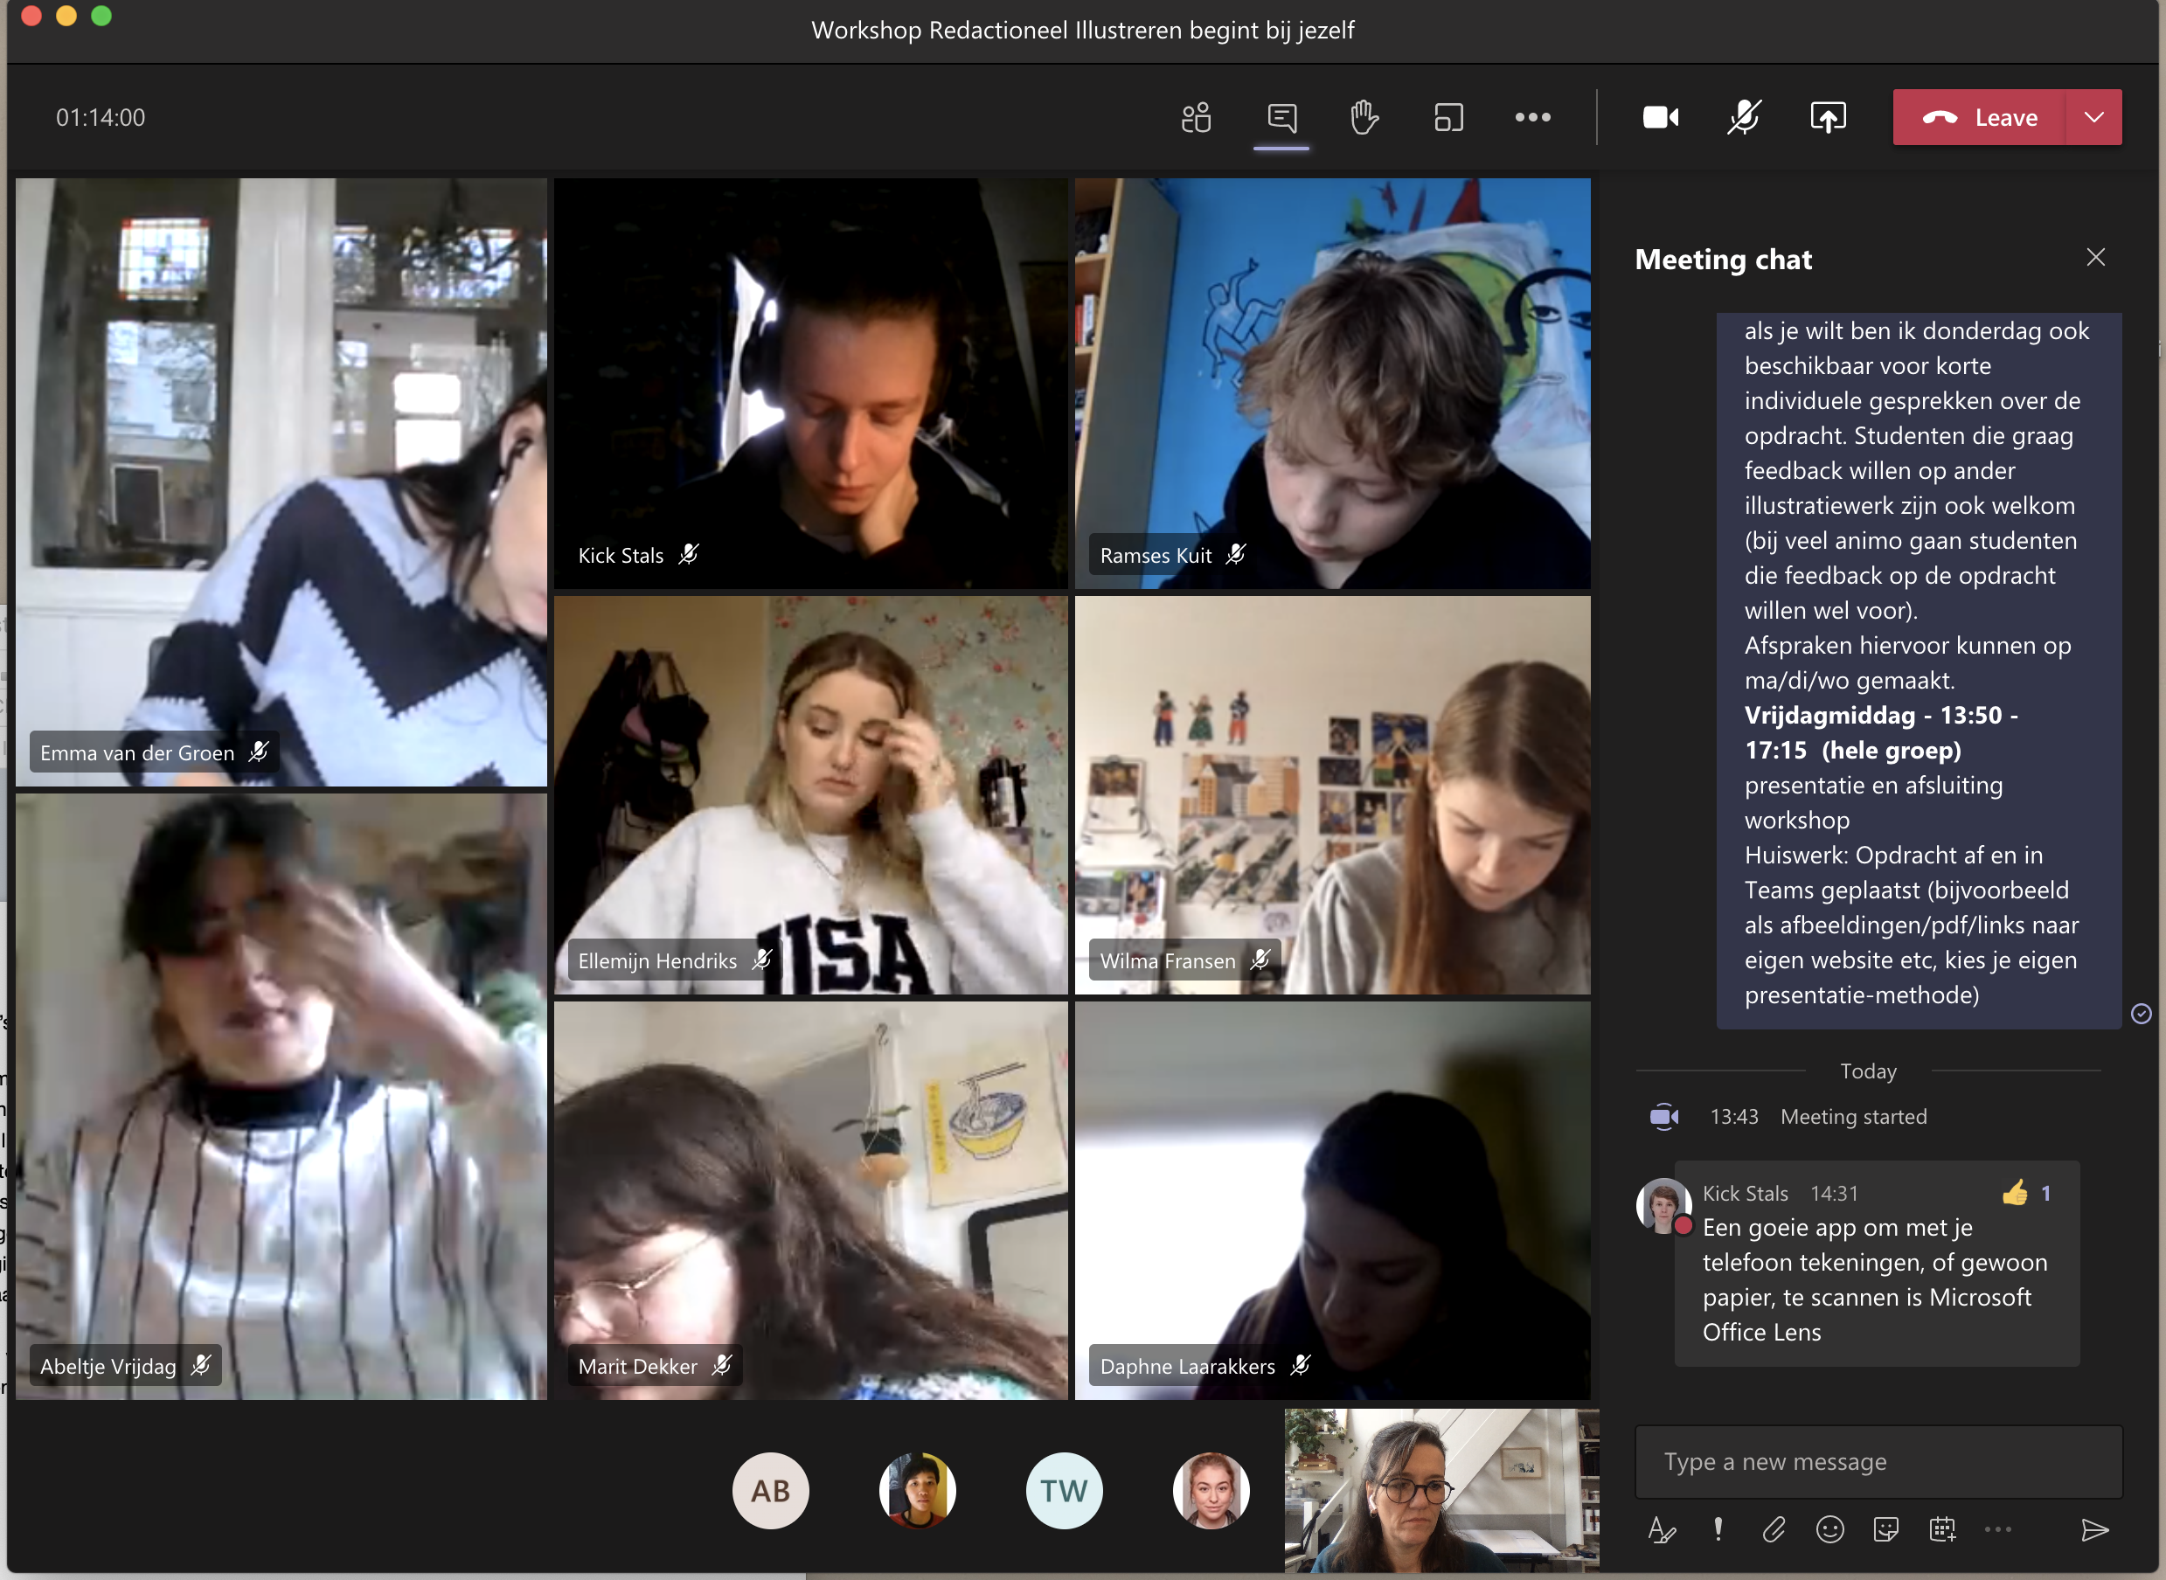Viewport: 2166px width, 1580px height.
Task: Select Emma van der Groen video tile
Action: (281, 482)
